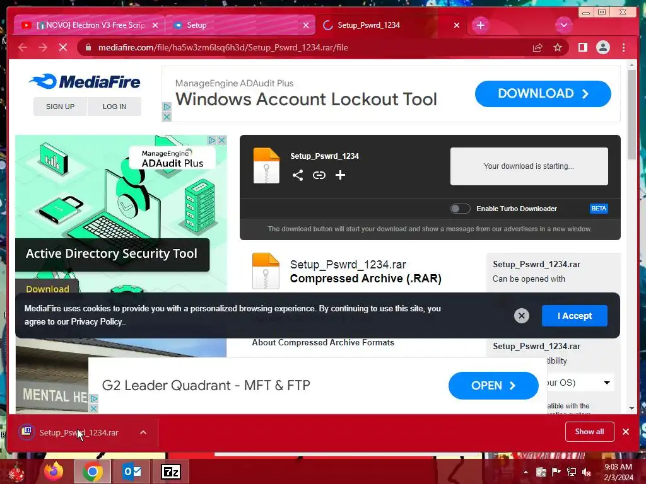This screenshot has width=646, height=484.
Task: Open Outlook from the taskbar
Action: [132, 471]
